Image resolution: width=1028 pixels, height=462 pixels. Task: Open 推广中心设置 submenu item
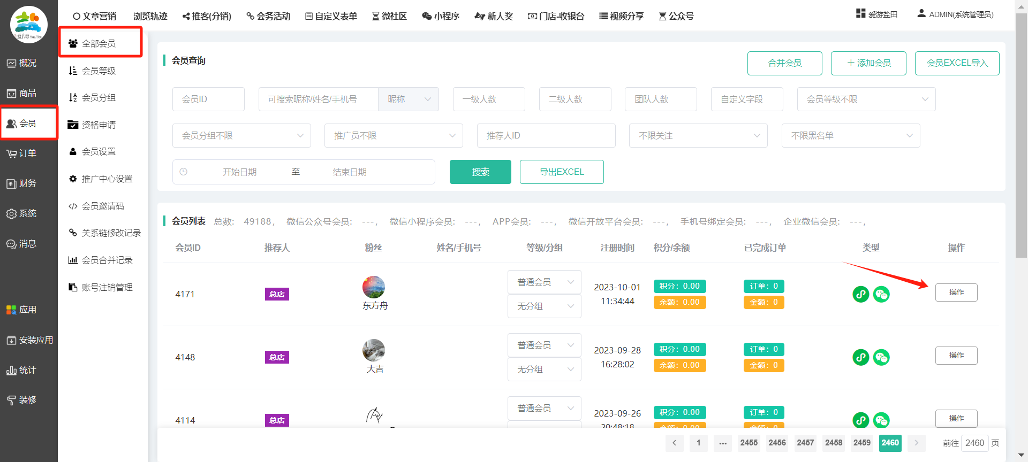tap(107, 179)
